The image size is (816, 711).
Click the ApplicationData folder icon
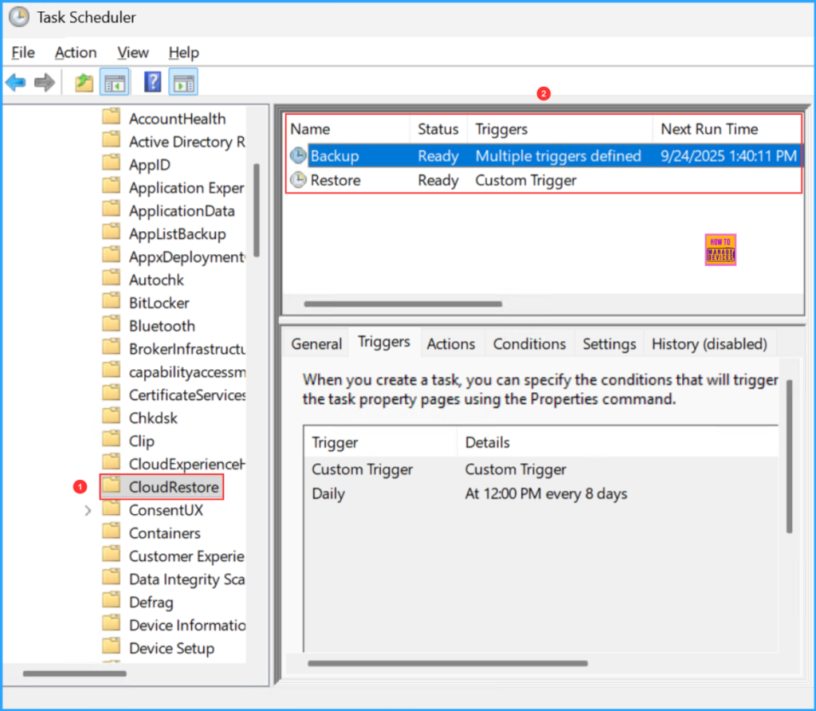[x=112, y=208]
